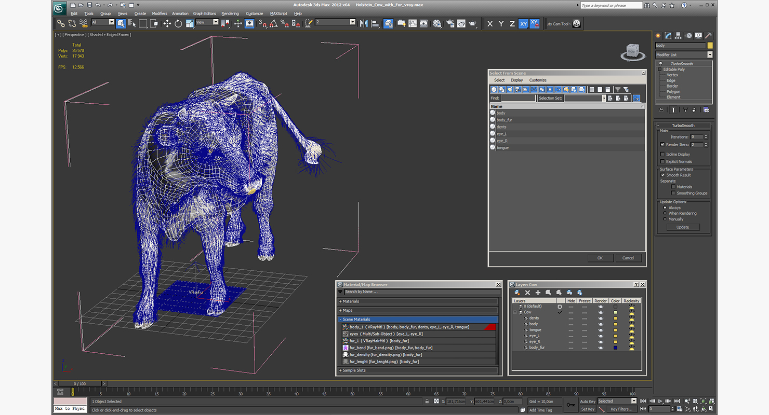Click OK in Select From Scene dialog
Screen dimensions: 769x415
[600, 258]
